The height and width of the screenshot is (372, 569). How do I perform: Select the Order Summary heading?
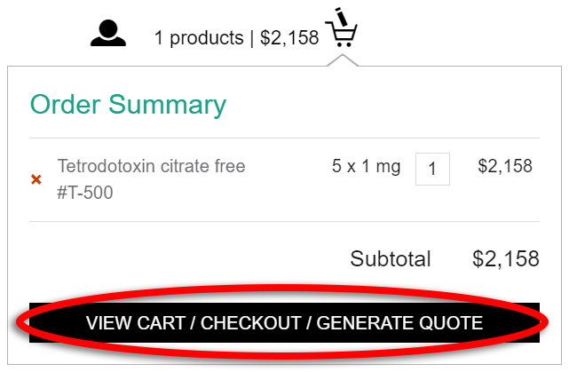[x=129, y=105]
